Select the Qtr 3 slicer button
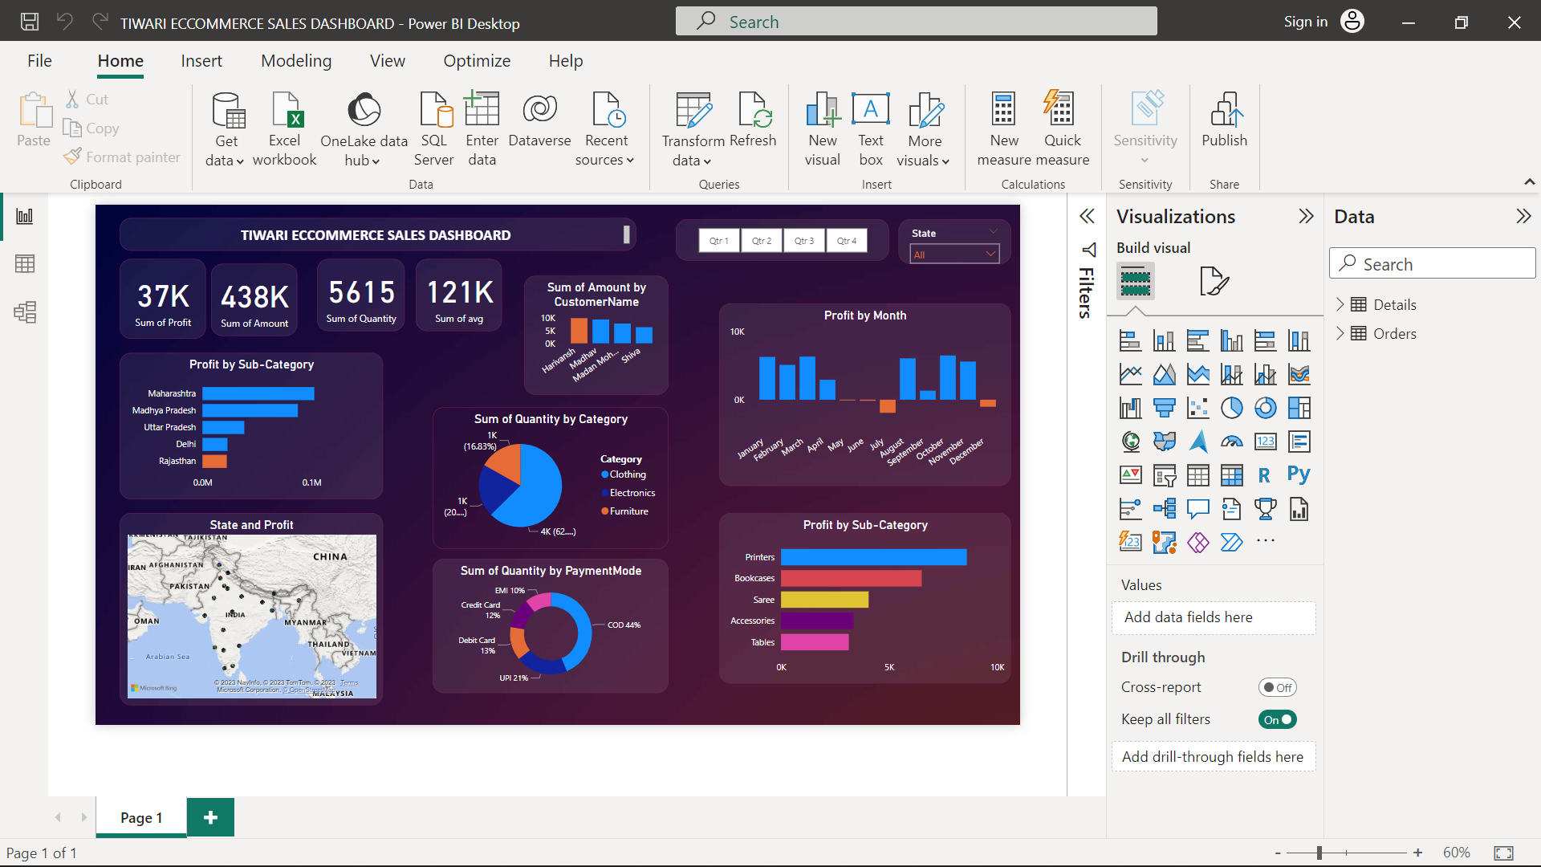Viewport: 1541px width, 867px height. point(803,240)
